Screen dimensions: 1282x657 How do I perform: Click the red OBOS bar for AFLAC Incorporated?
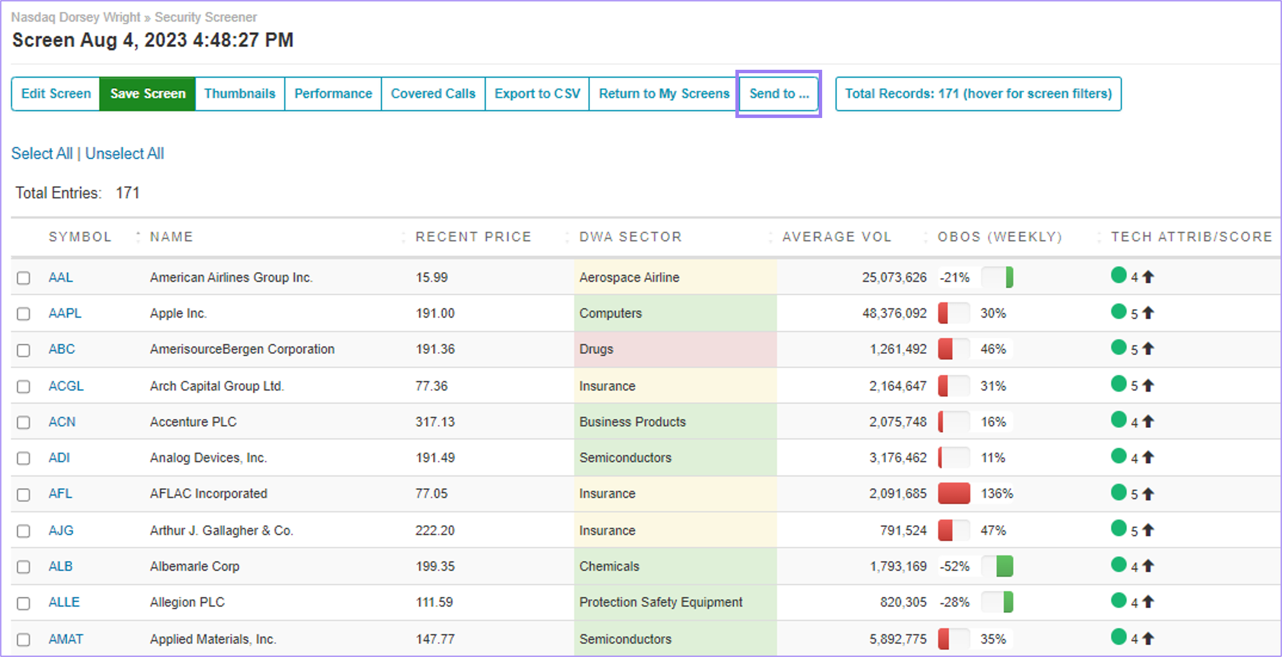click(953, 493)
